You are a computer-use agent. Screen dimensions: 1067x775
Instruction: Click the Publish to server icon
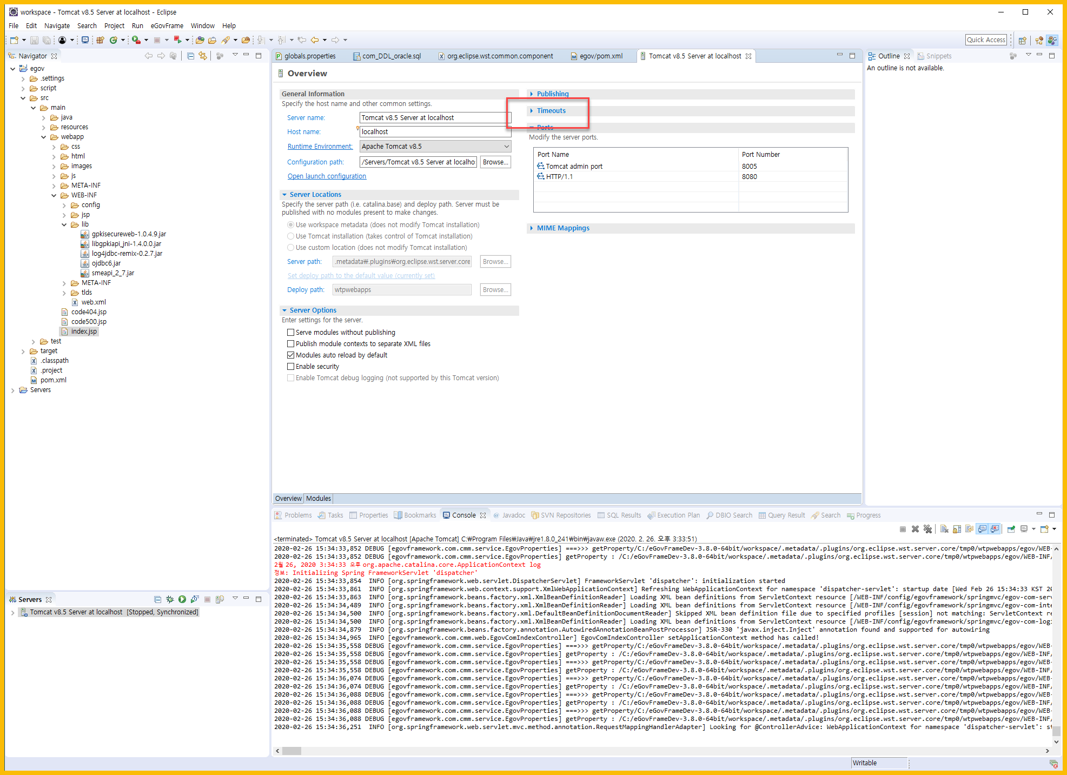tap(220, 599)
